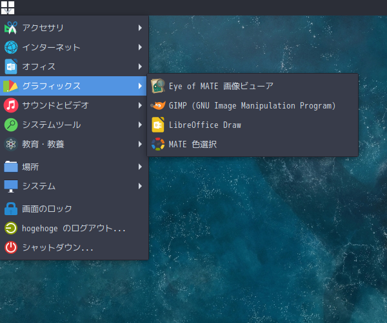
Task: Expand the 場所 submenu arrow
Action: coord(140,167)
